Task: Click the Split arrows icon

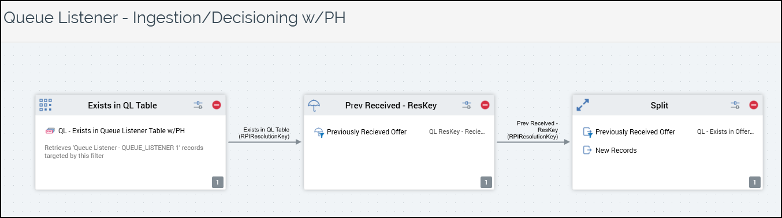Action: (x=583, y=105)
